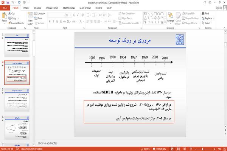Select slide 5 thumbnail

pyautogui.click(x=17, y=100)
